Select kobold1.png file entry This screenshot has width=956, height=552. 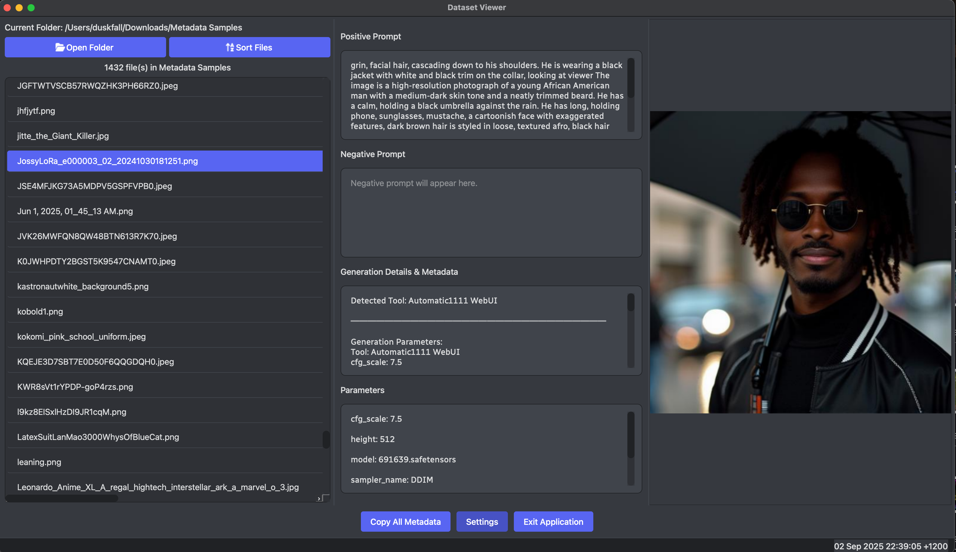point(40,311)
